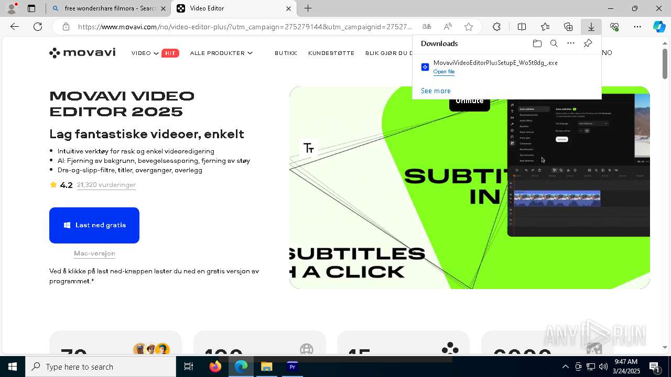
Task: Click the address bar URL
Action: (x=245, y=27)
